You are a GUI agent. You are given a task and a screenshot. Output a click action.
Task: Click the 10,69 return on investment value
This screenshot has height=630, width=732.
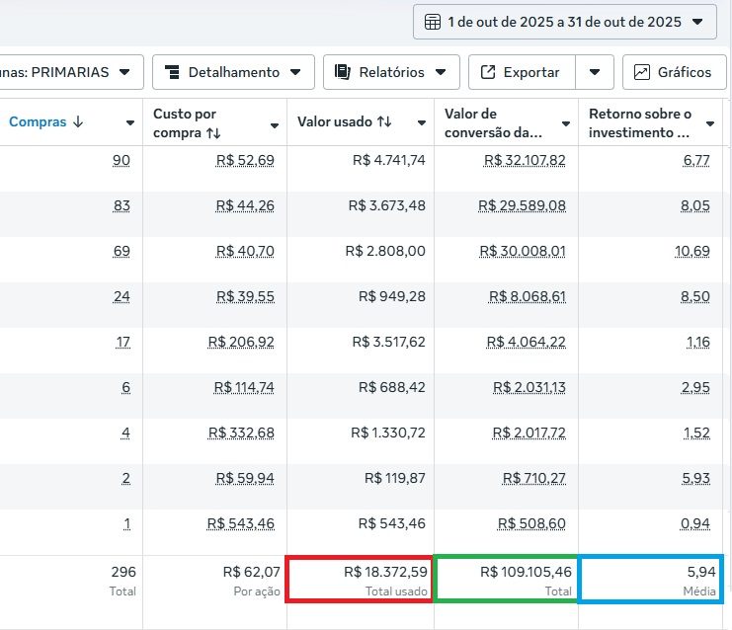point(691,251)
